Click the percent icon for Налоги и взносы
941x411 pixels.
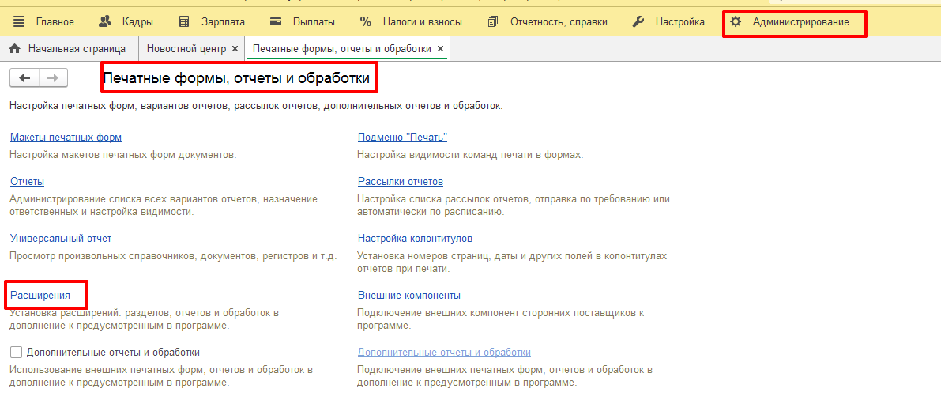[x=365, y=22]
